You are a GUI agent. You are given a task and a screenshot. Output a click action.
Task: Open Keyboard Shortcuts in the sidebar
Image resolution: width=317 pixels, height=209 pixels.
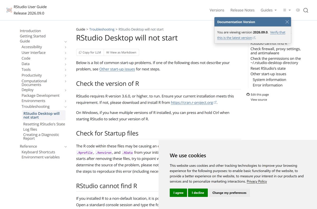(x=38, y=152)
